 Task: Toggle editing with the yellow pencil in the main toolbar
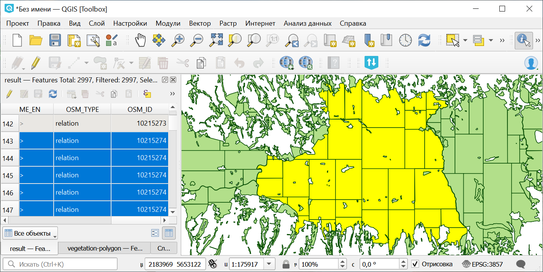(36, 63)
